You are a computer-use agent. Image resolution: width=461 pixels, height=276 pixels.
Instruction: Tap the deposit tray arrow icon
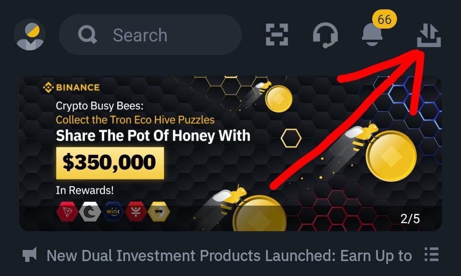pos(429,35)
